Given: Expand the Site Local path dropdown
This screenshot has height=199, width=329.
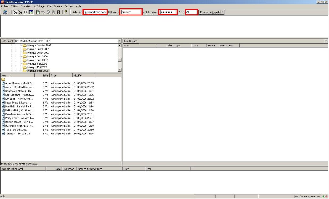Looking at the screenshot, I should click(119, 41).
